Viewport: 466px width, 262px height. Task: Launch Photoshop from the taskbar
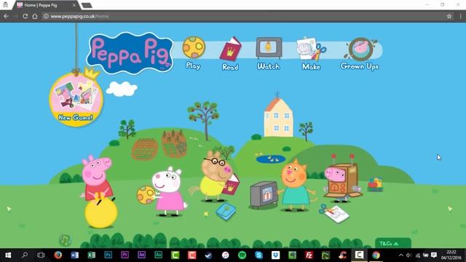[108, 255]
